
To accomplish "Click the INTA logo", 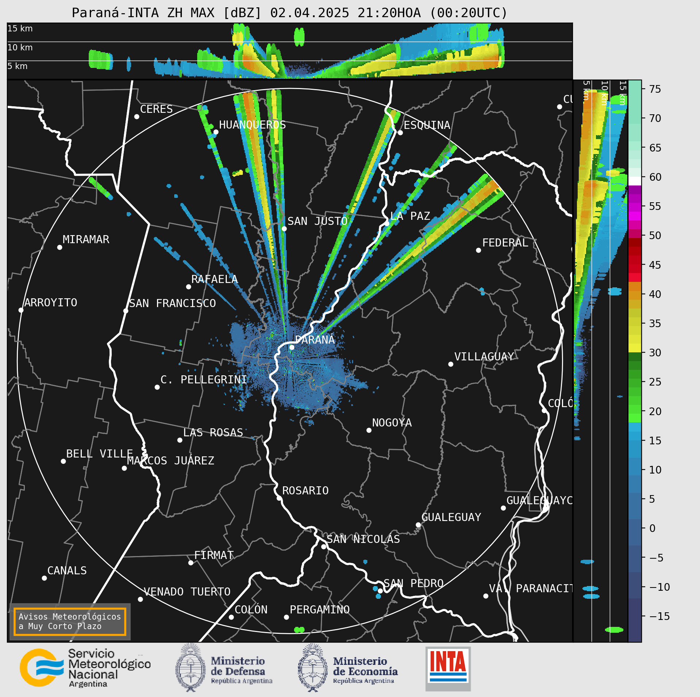I will 448,669.
